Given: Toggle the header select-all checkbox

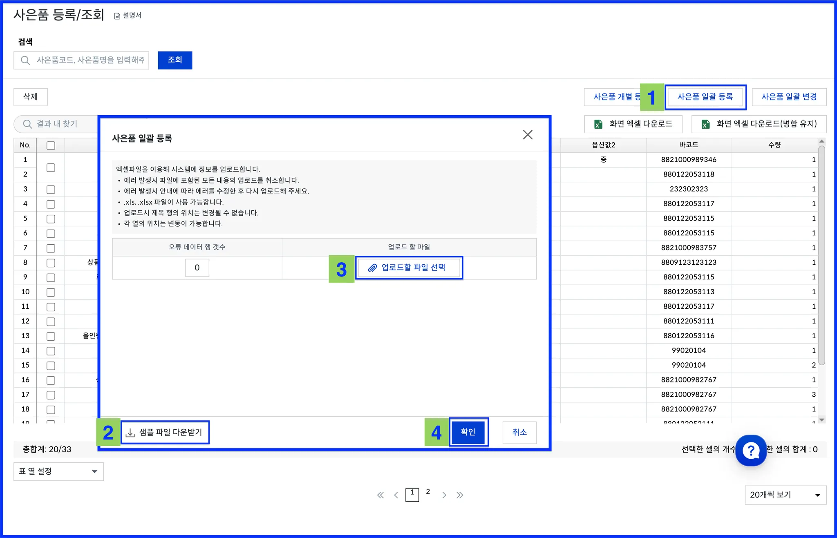Looking at the screenshot, I should (51, 145).
